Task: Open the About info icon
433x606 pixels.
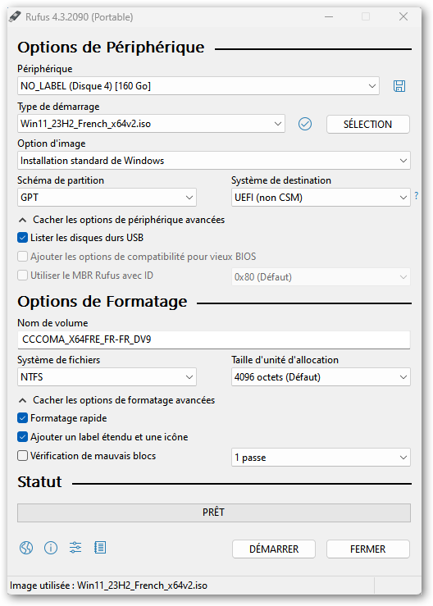Action: [x=51, y=548]
